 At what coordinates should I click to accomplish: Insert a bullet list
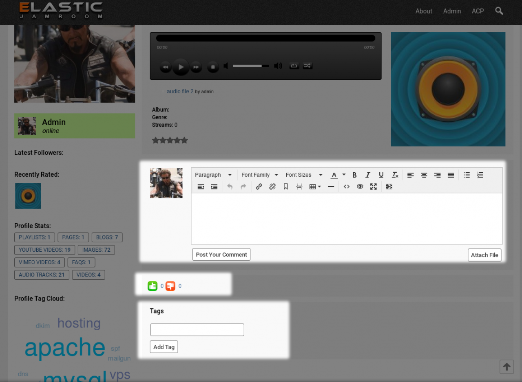(467, 175)
